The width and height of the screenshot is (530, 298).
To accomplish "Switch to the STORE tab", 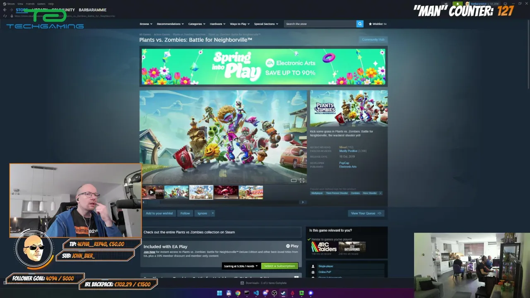I will coord(22,10).
